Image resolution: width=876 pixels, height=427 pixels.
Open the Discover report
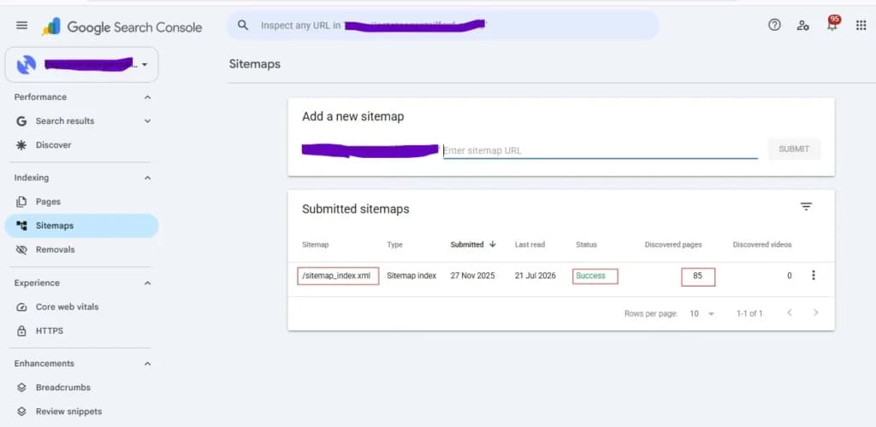tap(53, 145)
